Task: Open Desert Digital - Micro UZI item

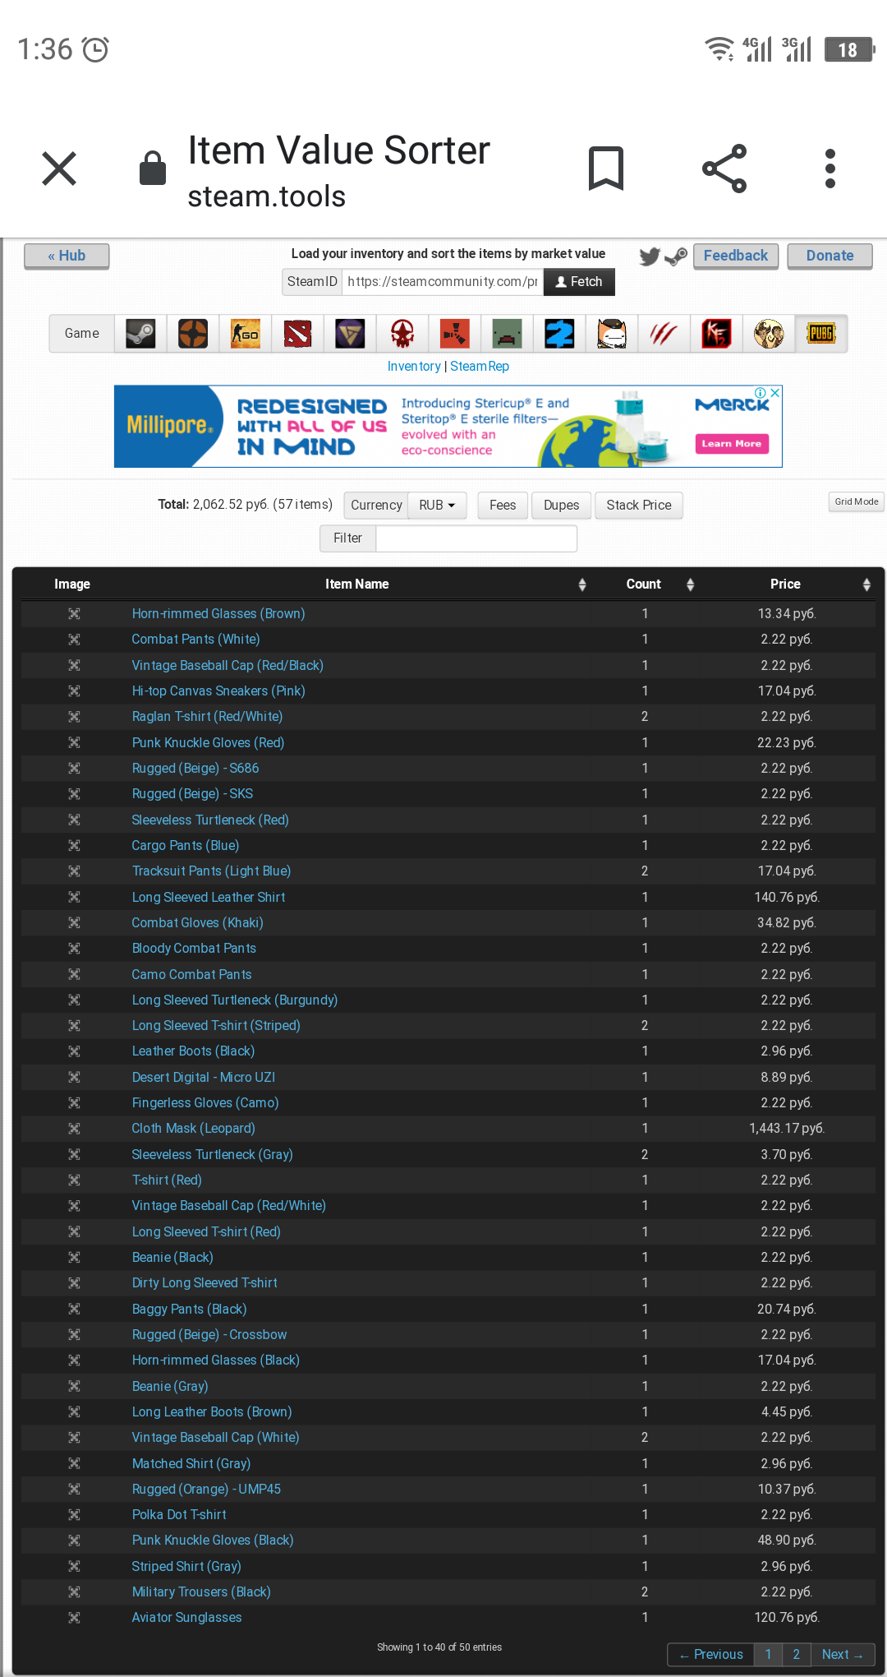Action: [x=204, y=1077]
